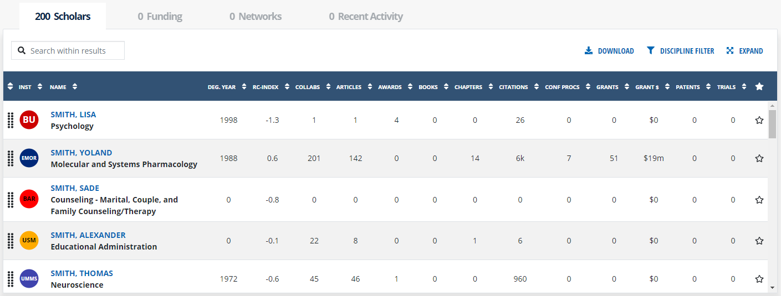Viewport: 781px width, 296px height.
Task: Click Yoland Smith's grant total $19m
Action: 654,158
